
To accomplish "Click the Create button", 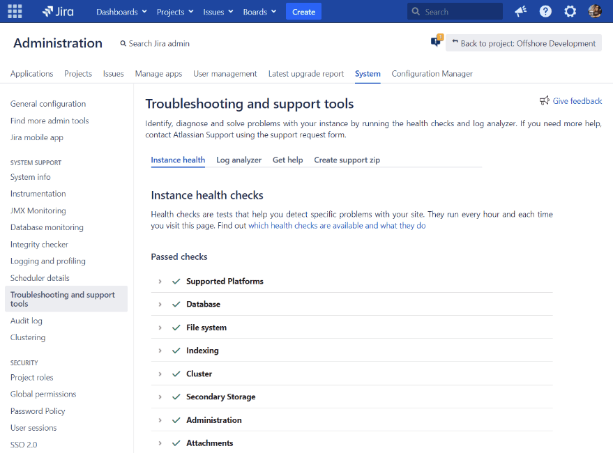I will coord(303,11).
